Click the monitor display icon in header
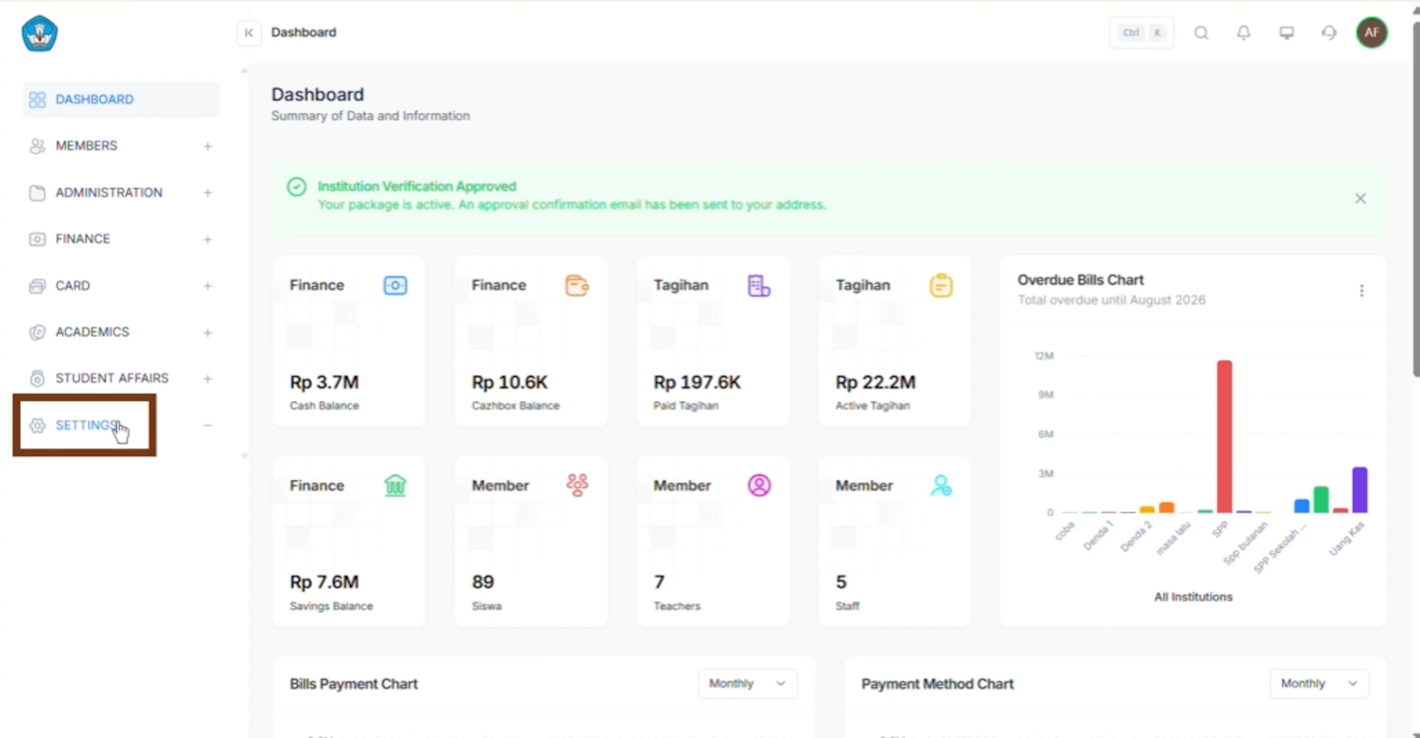Viewport: 1420px width, 738px height. [1287, 33]
